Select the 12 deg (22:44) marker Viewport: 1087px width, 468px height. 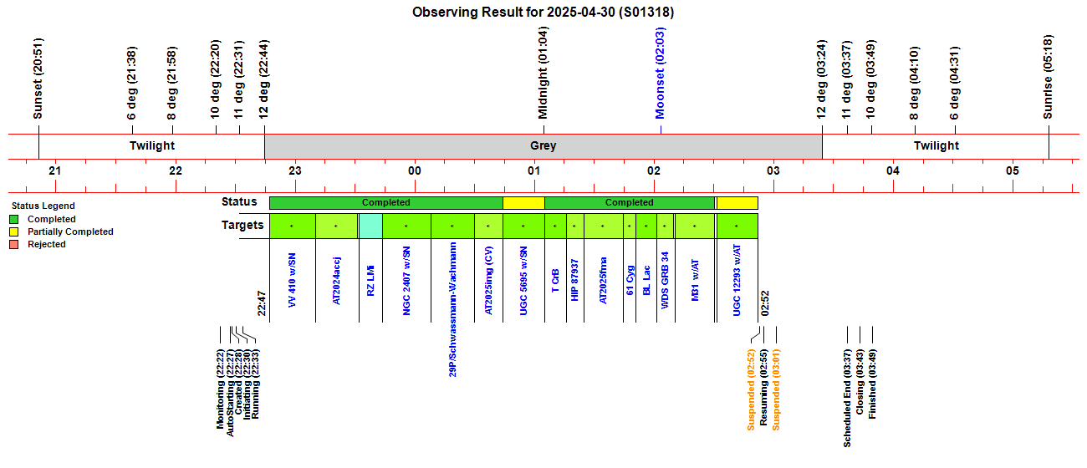263,79
